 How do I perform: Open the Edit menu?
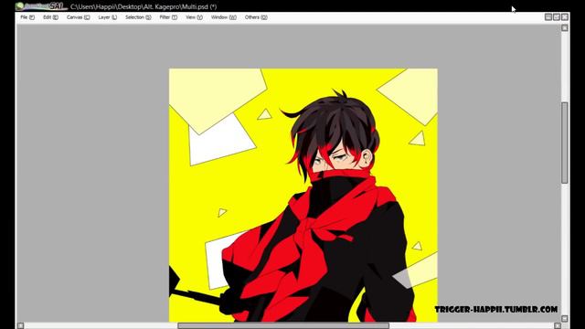(x=50, y=17)
